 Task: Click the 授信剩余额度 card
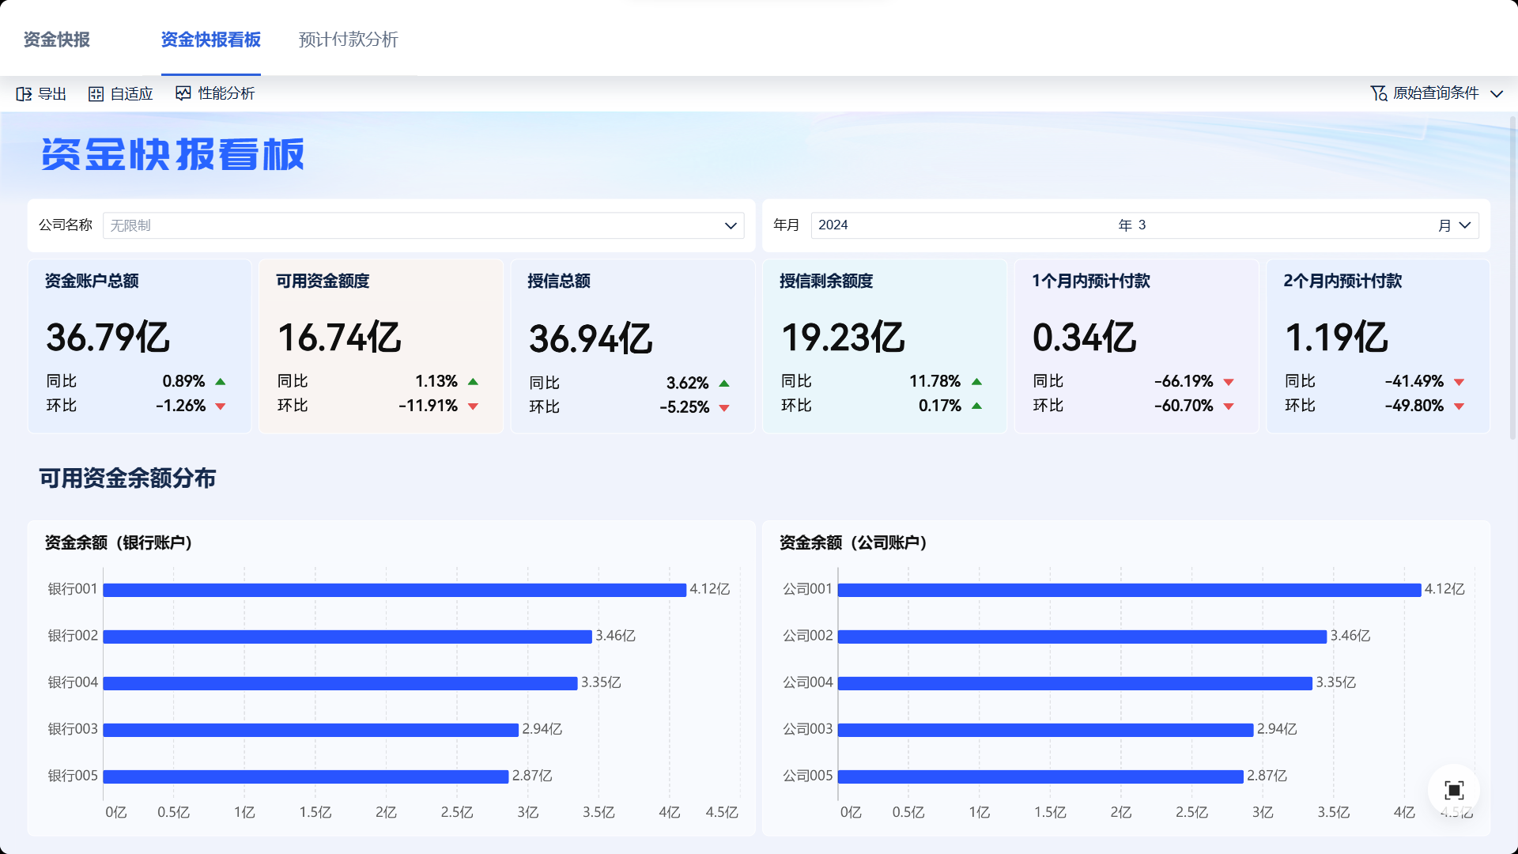884,346
